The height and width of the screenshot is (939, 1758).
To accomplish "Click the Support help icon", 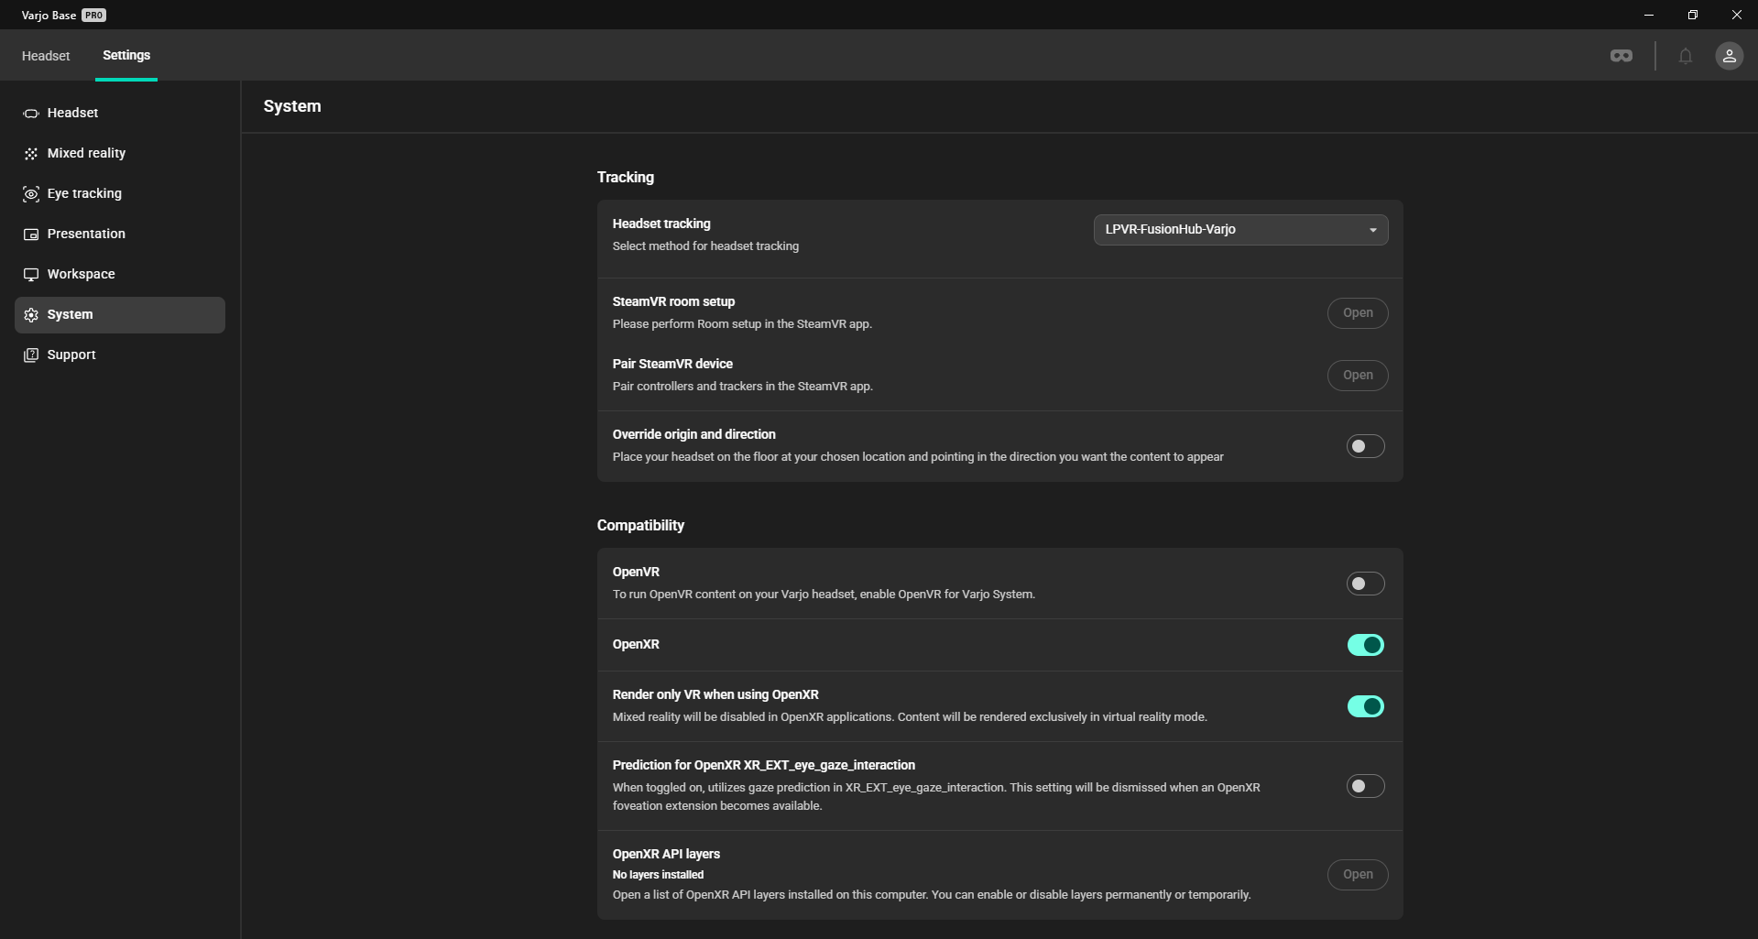I will pos(31,355).
